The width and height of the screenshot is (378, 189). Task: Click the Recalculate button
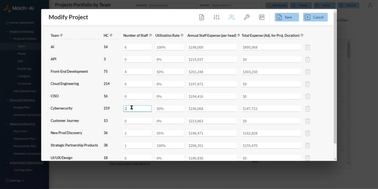pos(277,5)
